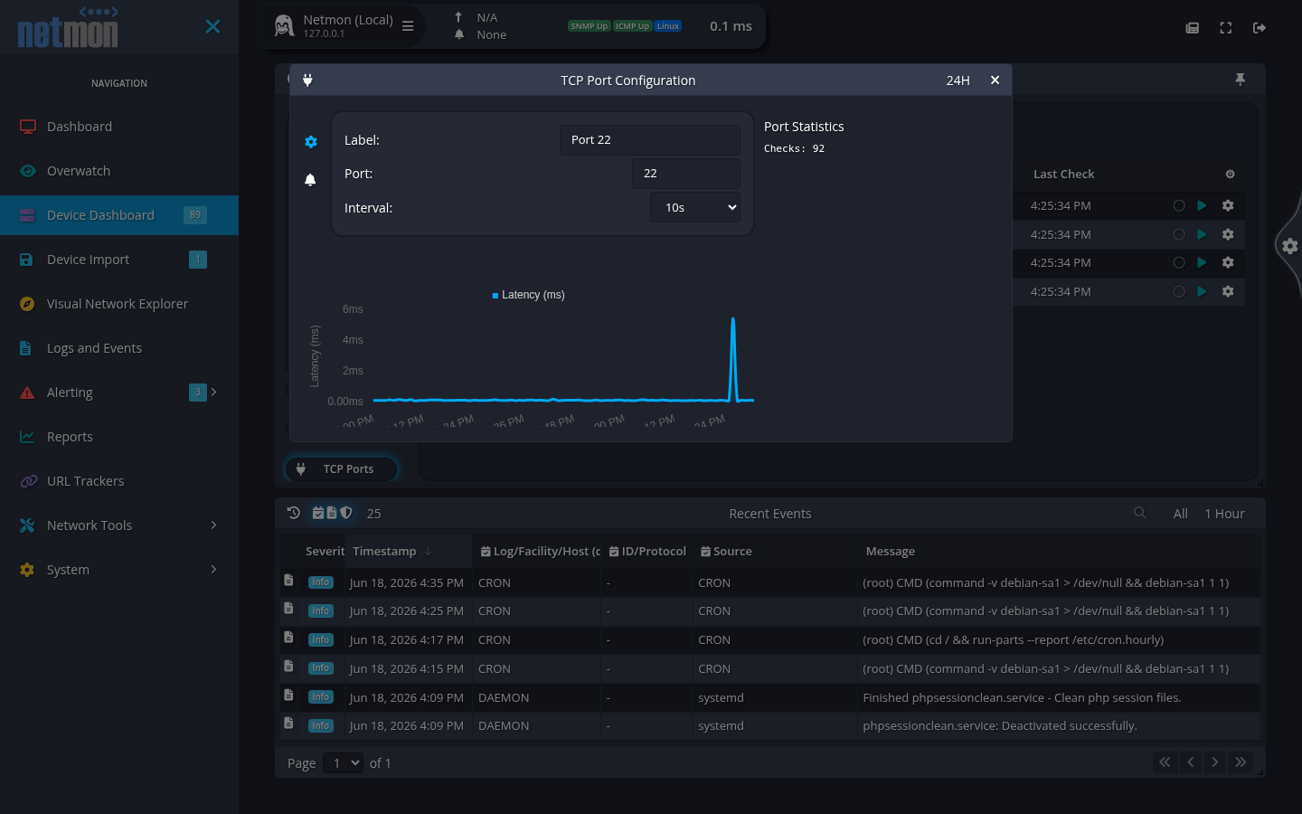Click the 24H time range in the dialog header

coord(958,80)
